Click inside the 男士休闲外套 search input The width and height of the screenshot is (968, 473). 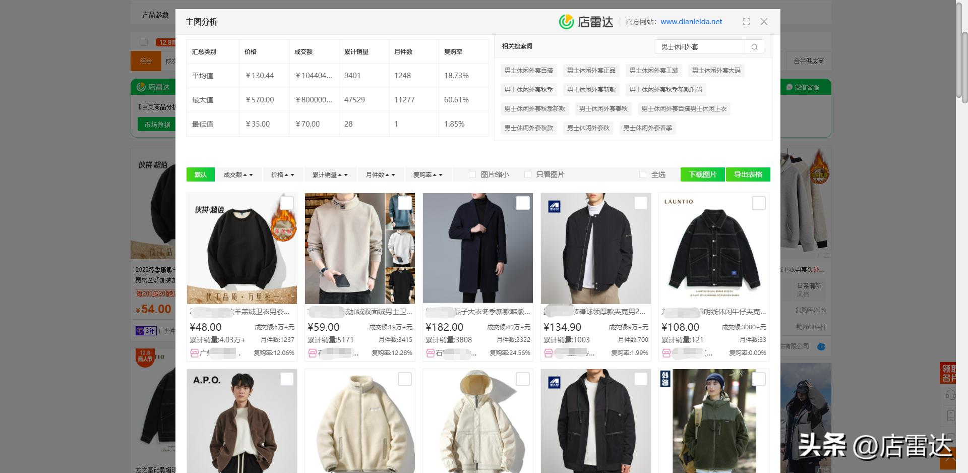click(x=698, y=46)
